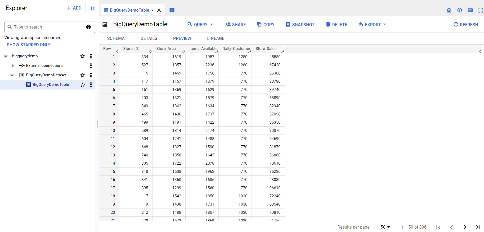Star the BigQueryDemoDataset dataset

pos(83,75)
